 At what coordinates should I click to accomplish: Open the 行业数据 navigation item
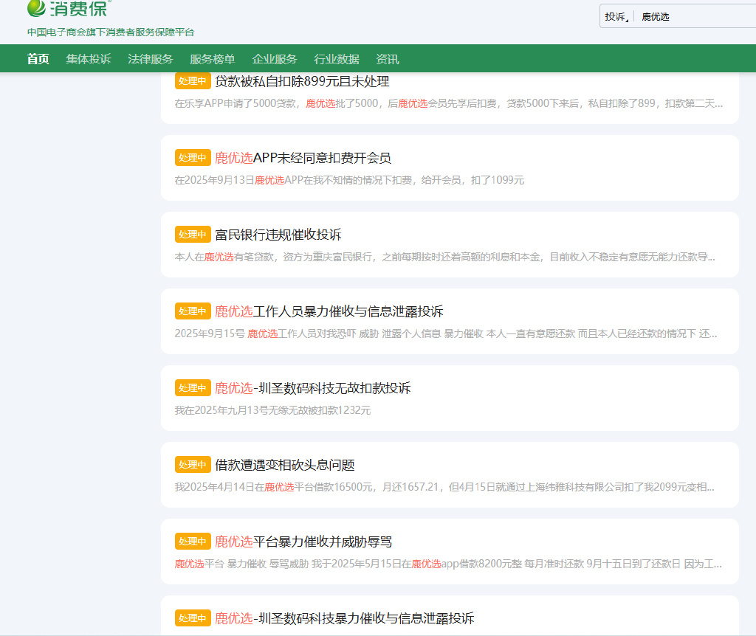click(x=337, y=59)
